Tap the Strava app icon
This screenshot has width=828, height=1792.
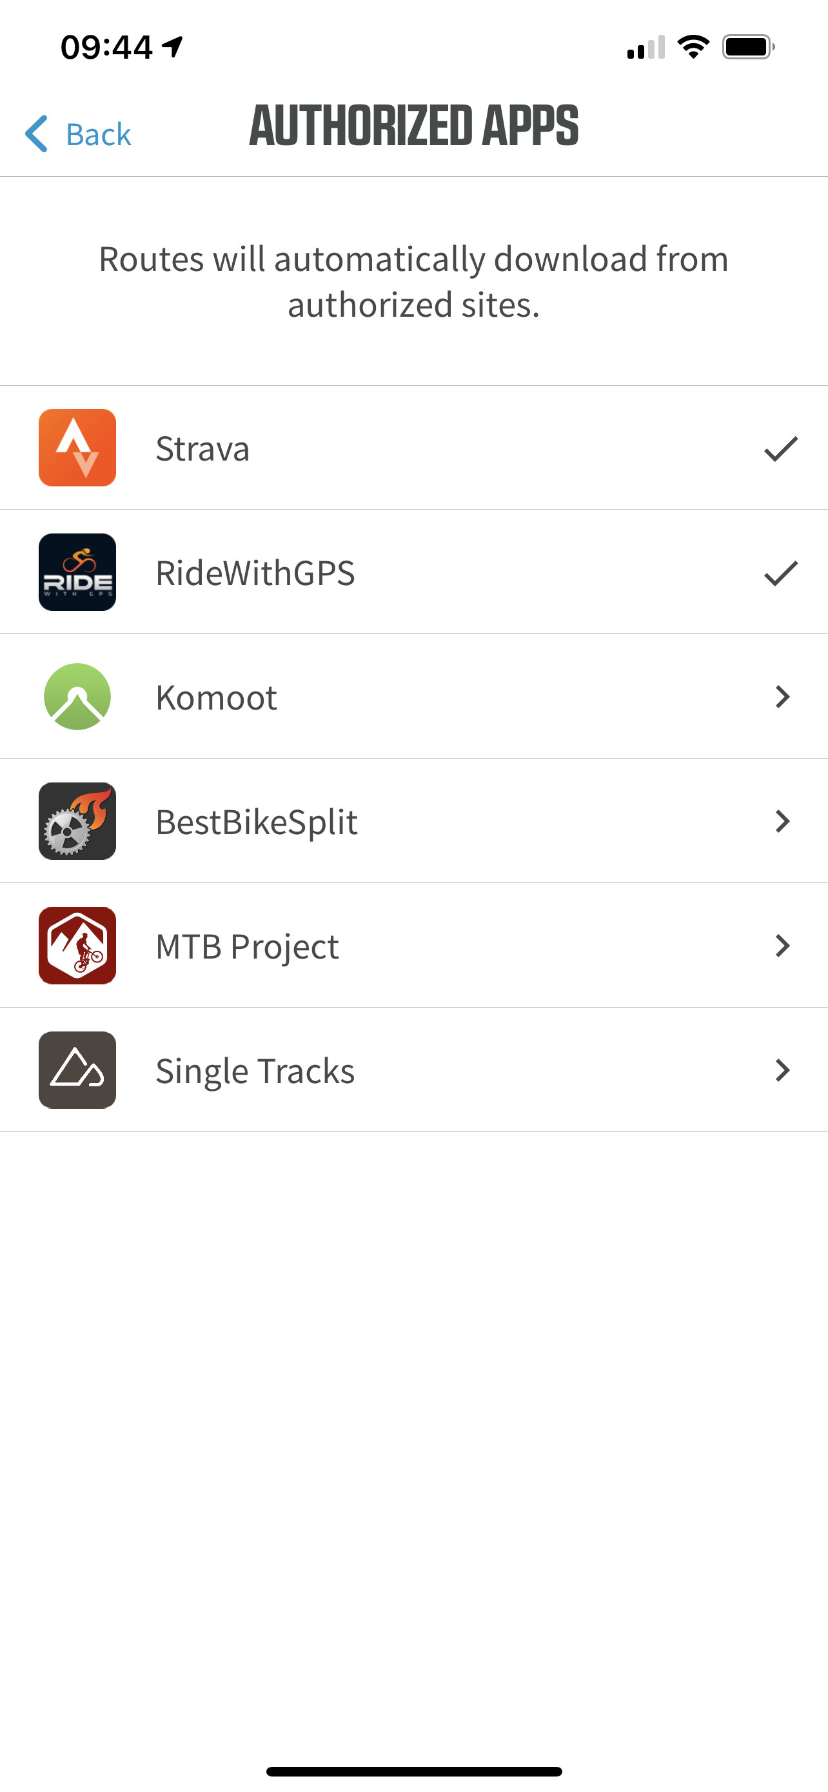click(x=77, y=447)
